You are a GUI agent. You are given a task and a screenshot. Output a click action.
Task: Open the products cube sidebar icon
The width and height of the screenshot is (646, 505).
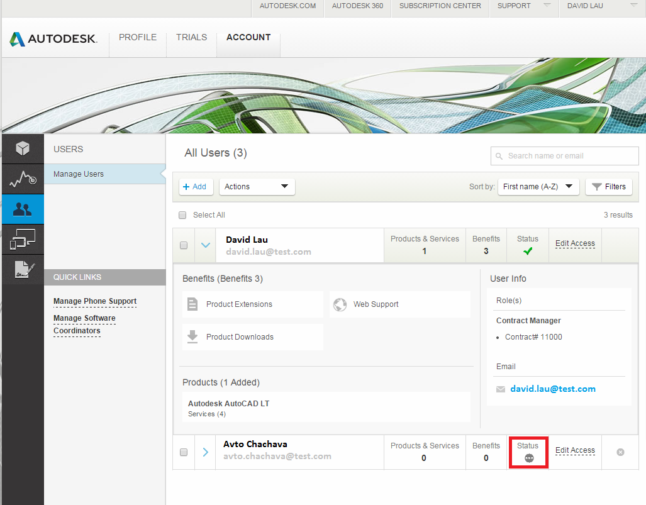(x=23, y=148)
